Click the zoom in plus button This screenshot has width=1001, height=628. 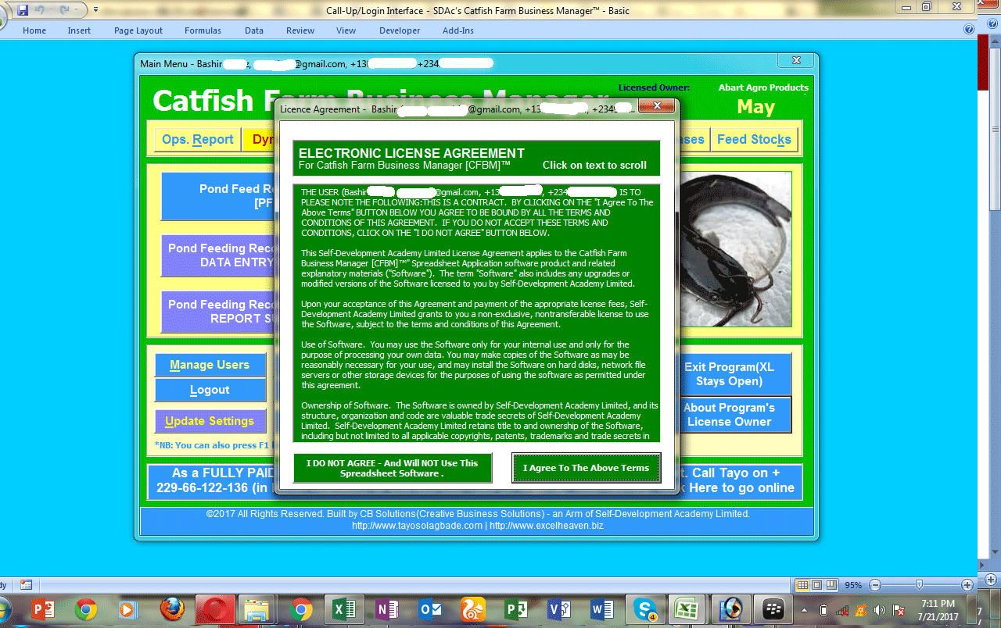click(967, 585)
